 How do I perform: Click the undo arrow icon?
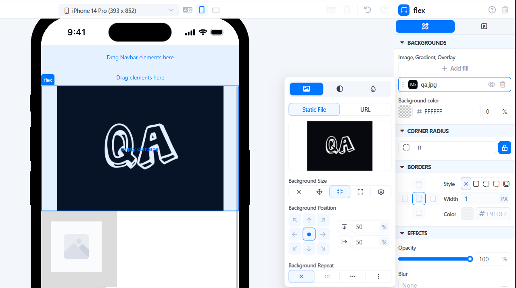(367, 10)
